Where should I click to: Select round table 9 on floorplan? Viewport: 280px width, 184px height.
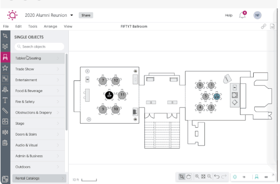[103, 109]
